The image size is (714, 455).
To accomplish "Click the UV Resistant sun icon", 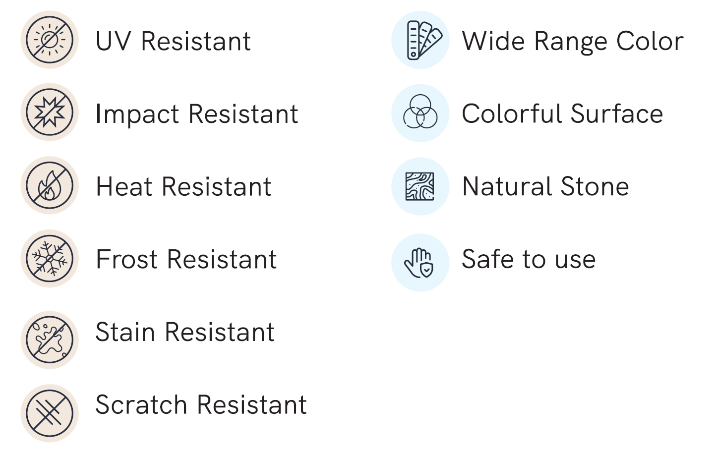I will (50, 40).
